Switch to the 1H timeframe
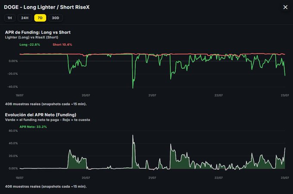The image size is (293, 194). click(x=9, y=18)
